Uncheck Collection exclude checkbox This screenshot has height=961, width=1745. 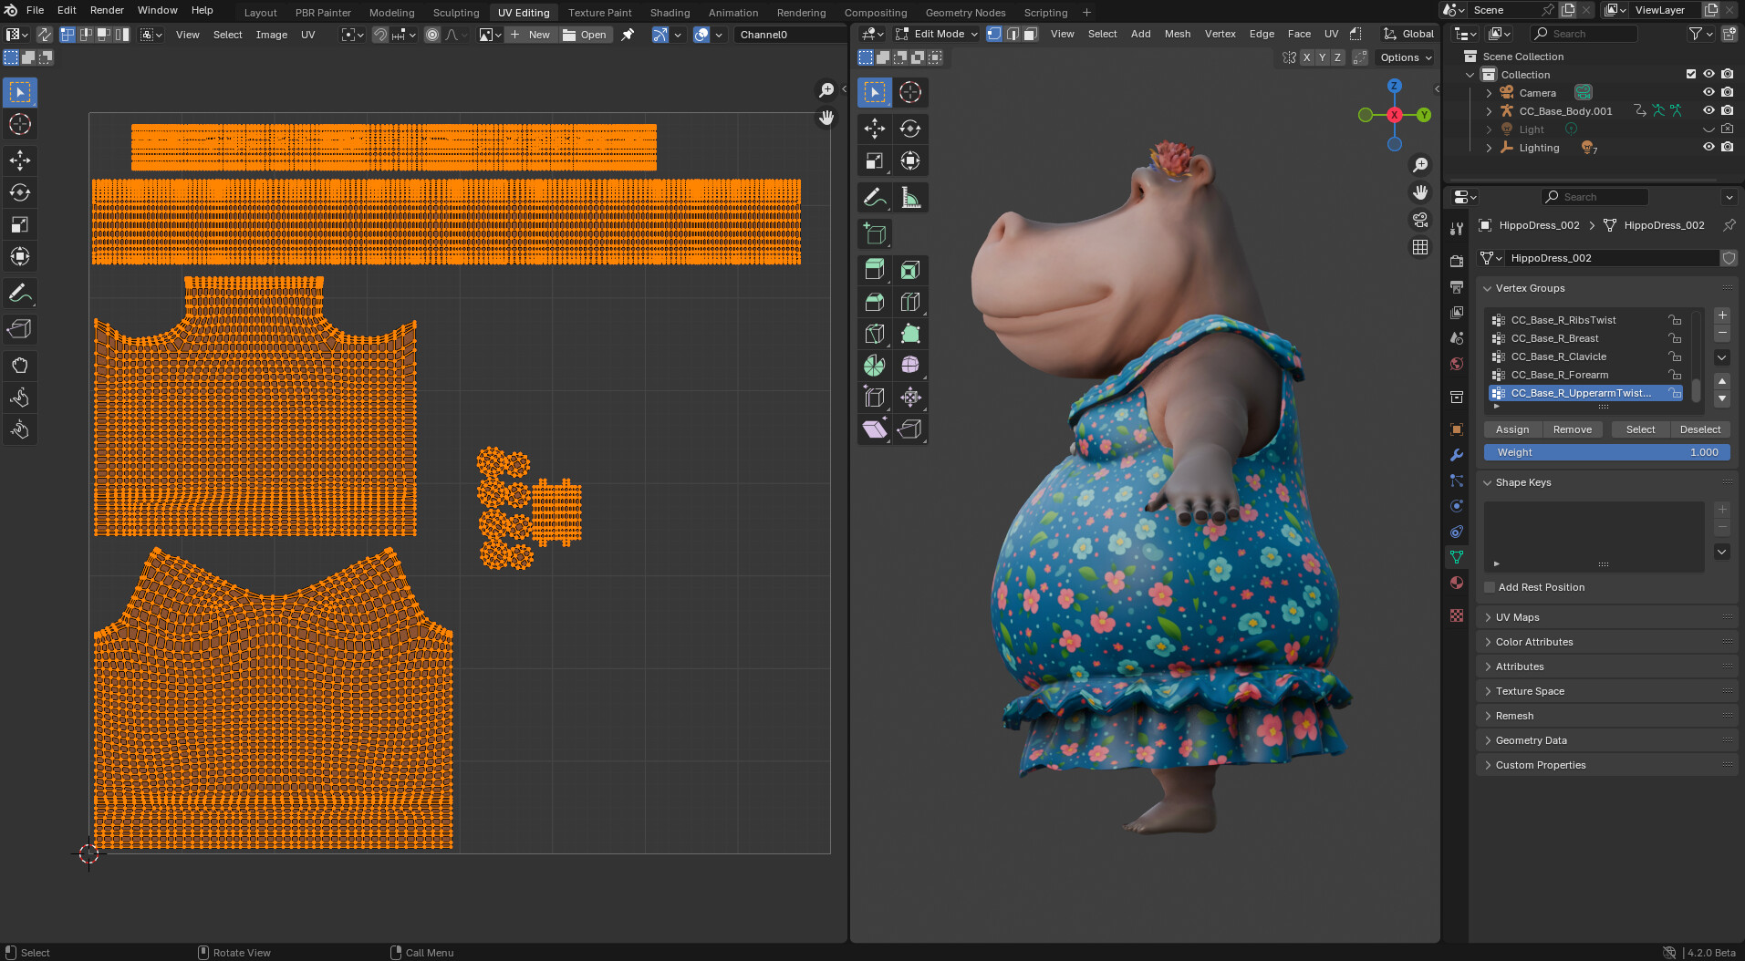pyautogui.click(x=1691, y=74)
